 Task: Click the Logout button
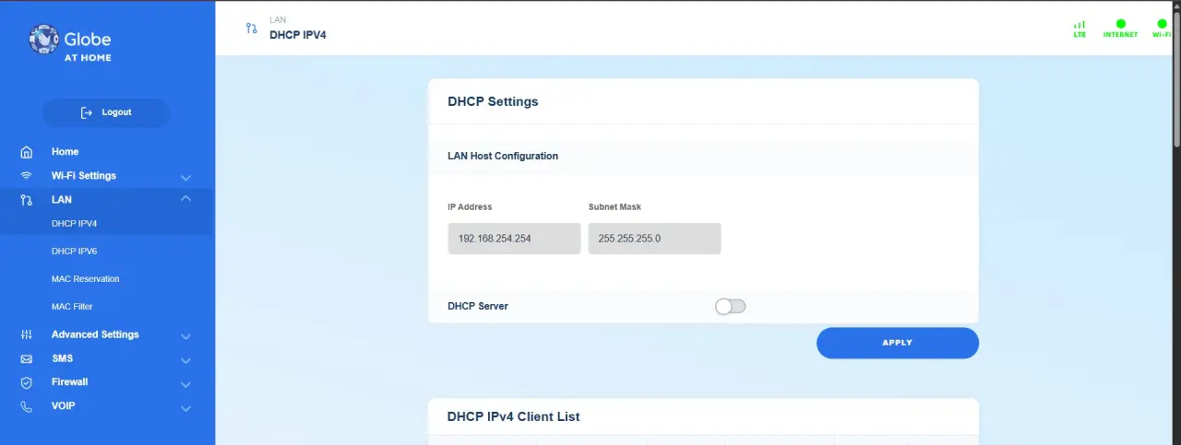tap(106, 112)
